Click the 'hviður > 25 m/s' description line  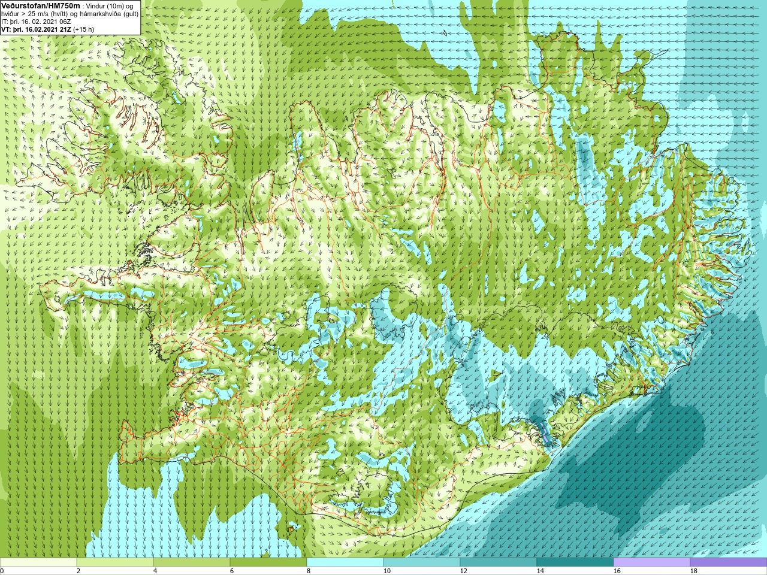coord(70,13)
